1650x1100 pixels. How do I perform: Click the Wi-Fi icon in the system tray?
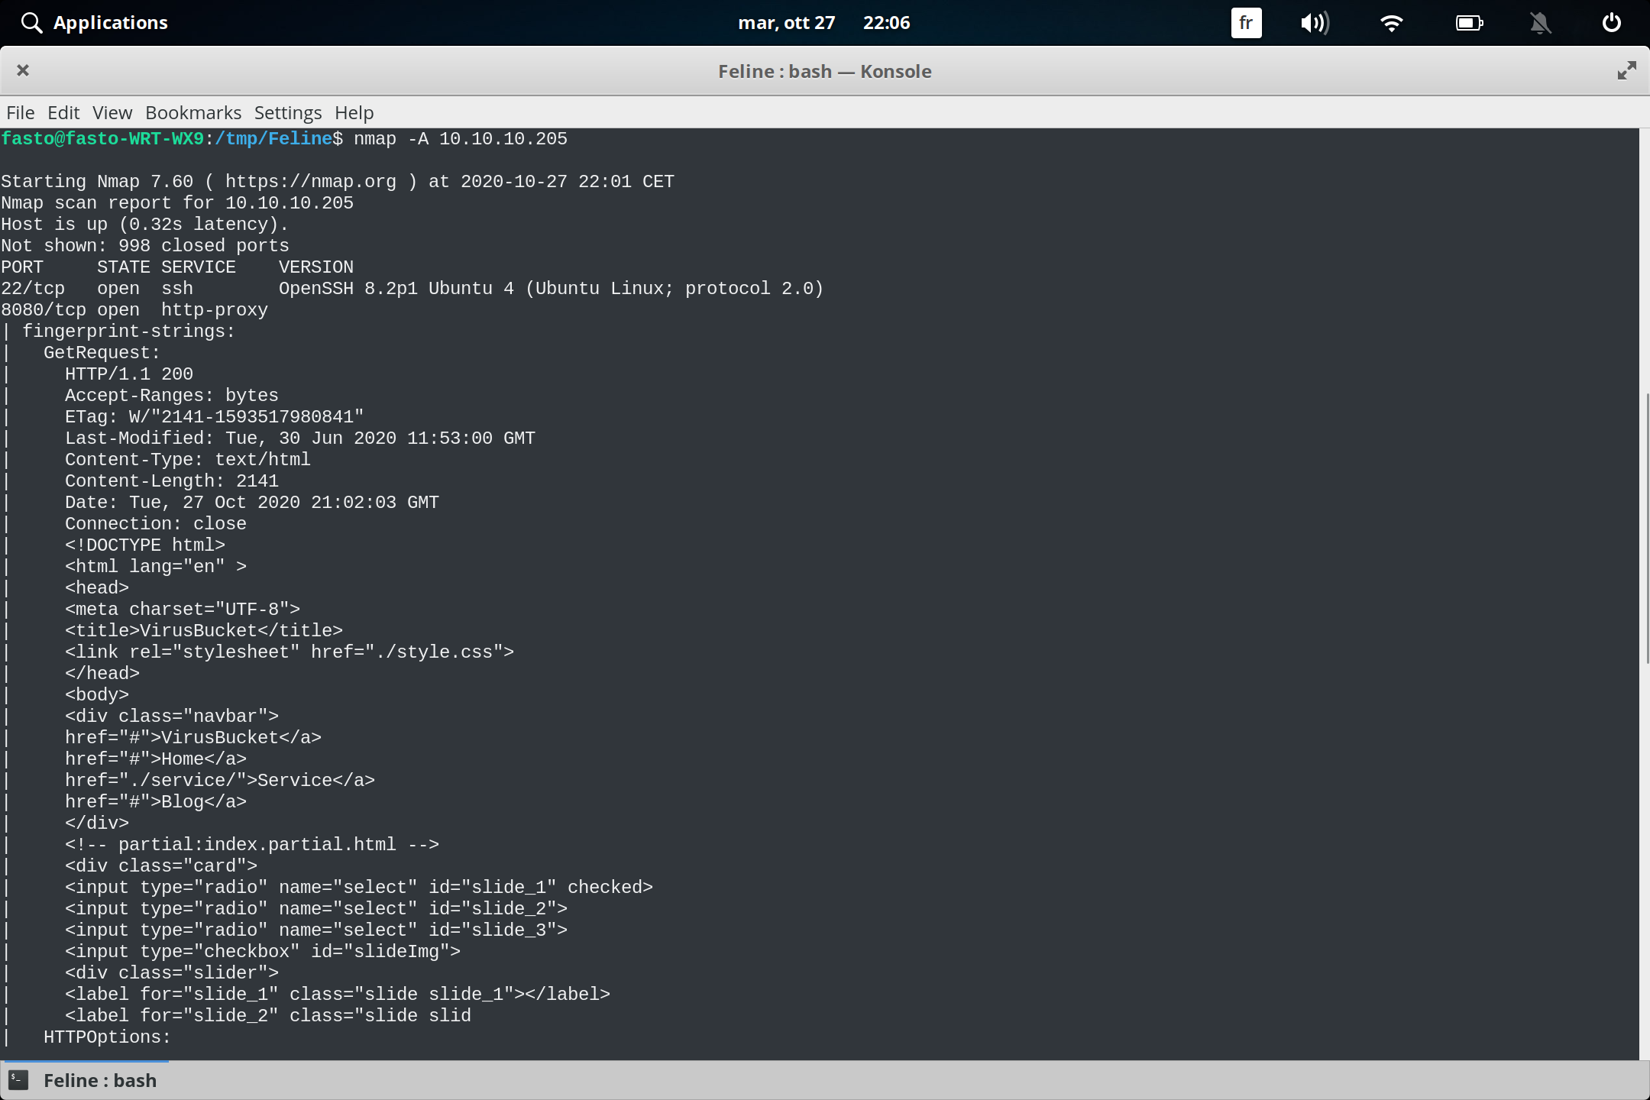click(1392, 23)
